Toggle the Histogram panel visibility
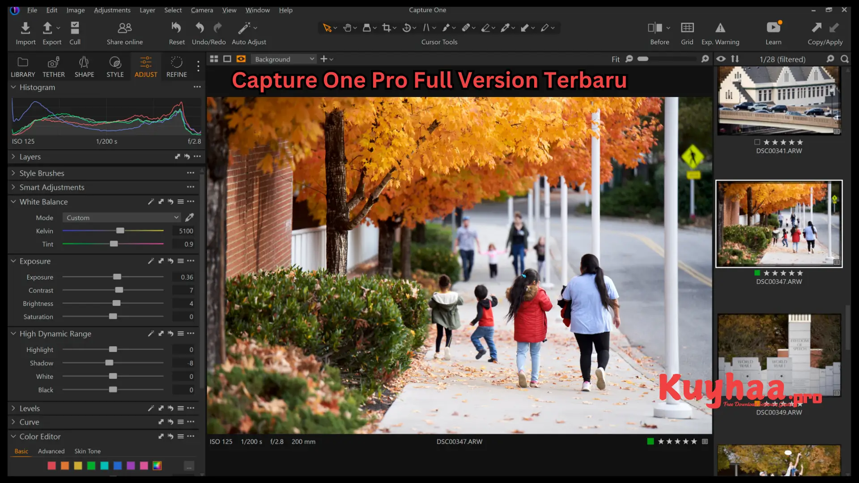Screen dimensions: 859x483 coord(13,87)
